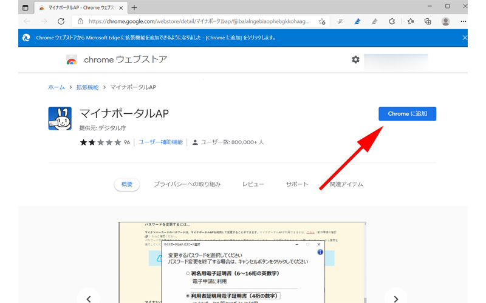Go forward in browser history
Screen dimensions: 486x303
coord(44,21)
